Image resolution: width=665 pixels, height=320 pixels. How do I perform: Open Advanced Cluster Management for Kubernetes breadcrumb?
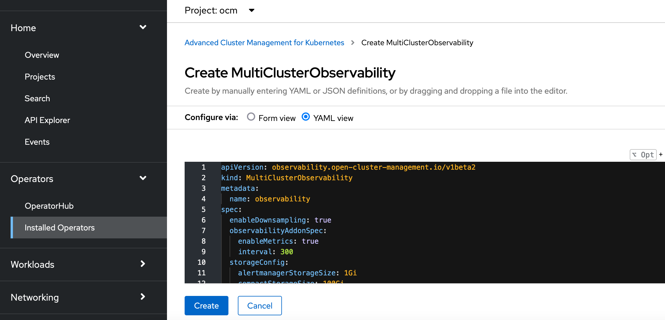(x=264, y=43)
